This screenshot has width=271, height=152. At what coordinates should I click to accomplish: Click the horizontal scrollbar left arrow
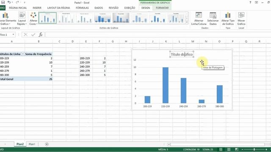pos(169,144)
